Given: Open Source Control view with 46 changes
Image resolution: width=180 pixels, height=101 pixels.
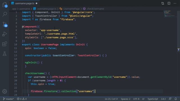Looking at the screenshot, I should [x=5, y=24].
